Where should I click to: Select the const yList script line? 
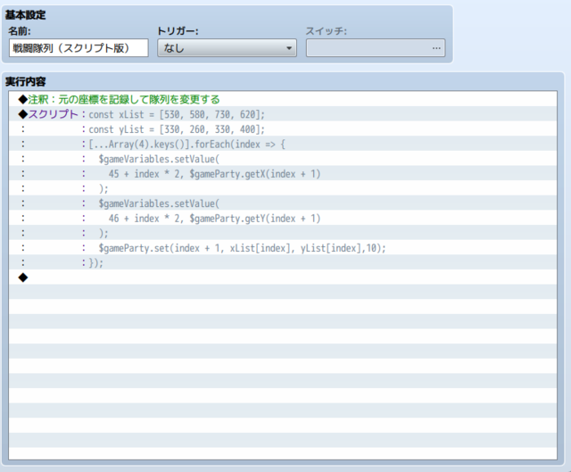tap(283, 128)
